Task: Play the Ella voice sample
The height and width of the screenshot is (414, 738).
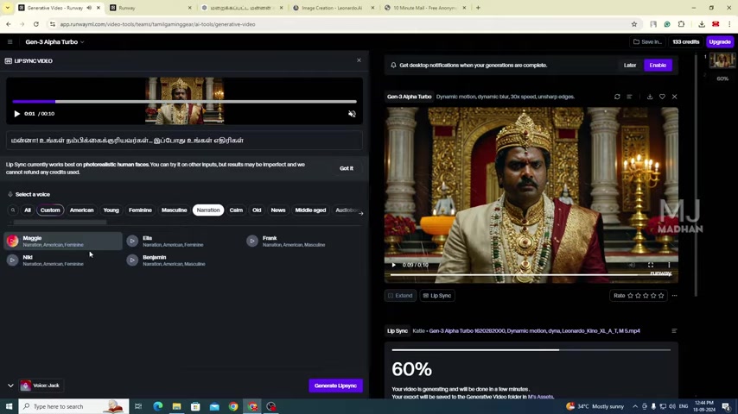Action: 132,241
